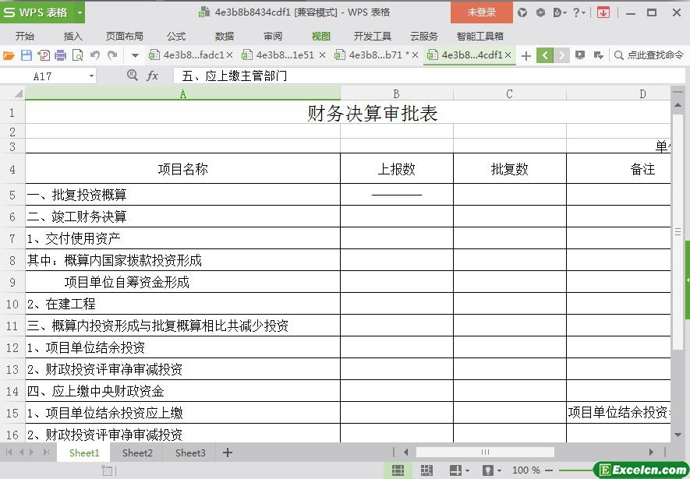The image size is (690, 479).
Task: Save the workbook with the floppy icon
Action: click(27, 55)
